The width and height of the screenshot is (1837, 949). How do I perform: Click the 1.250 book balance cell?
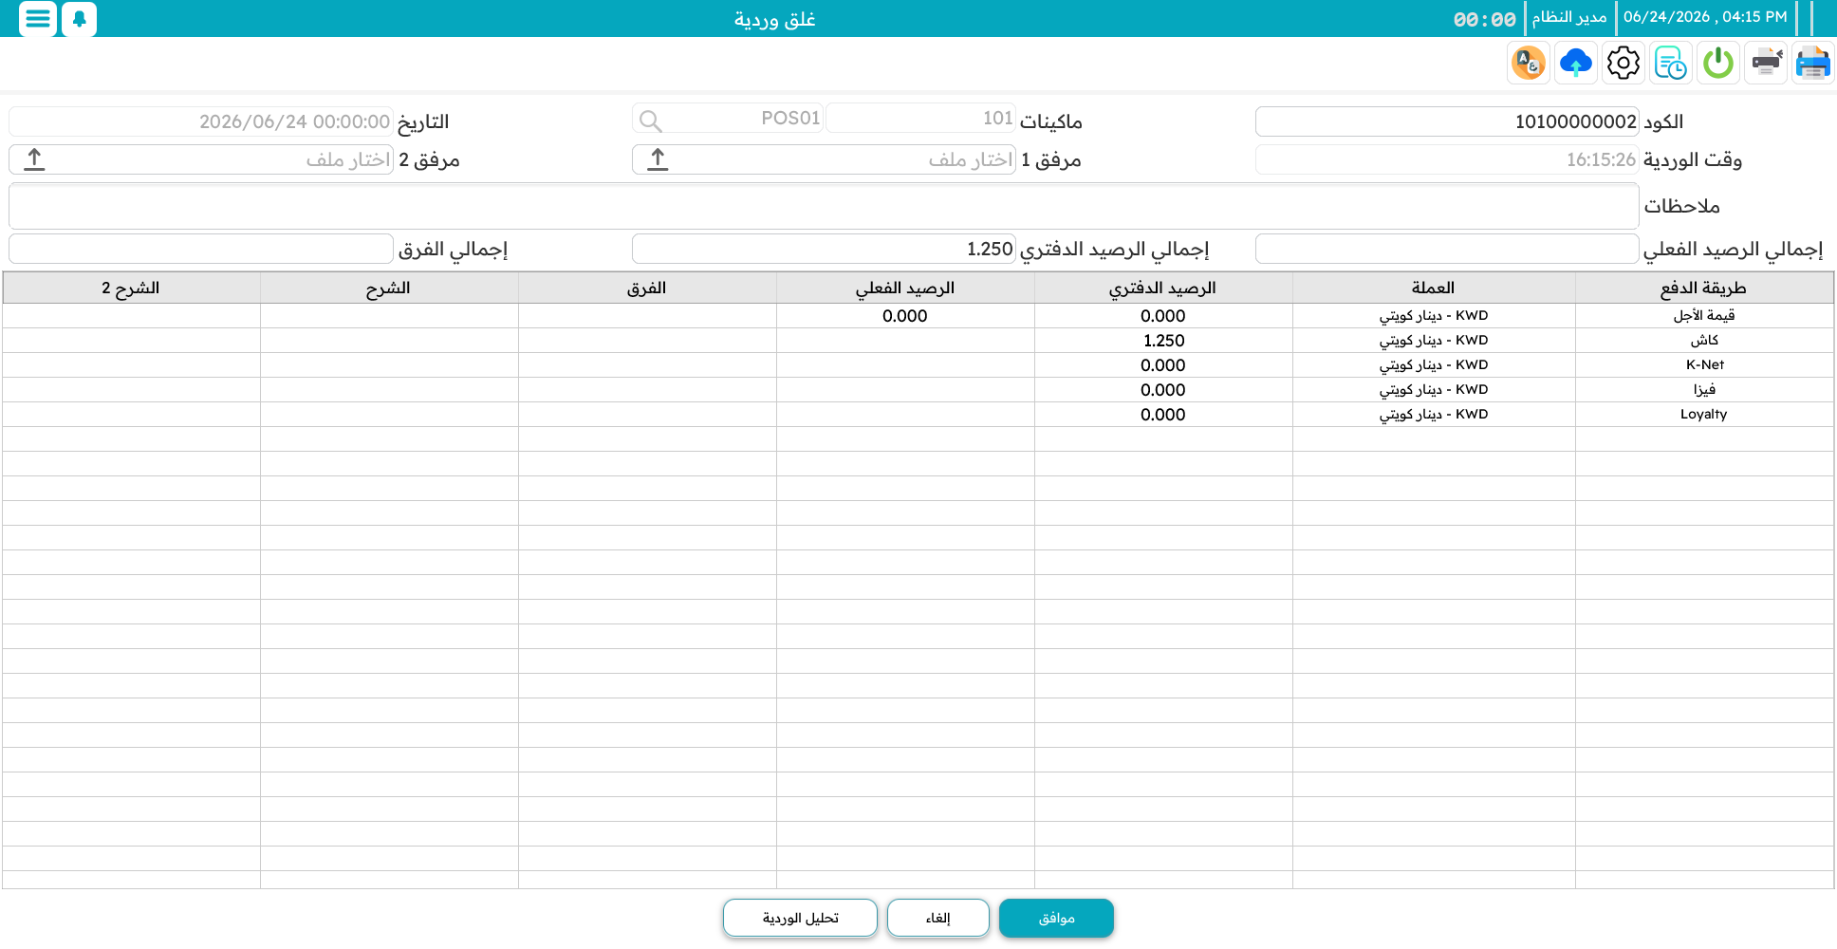click(1163, 341)
